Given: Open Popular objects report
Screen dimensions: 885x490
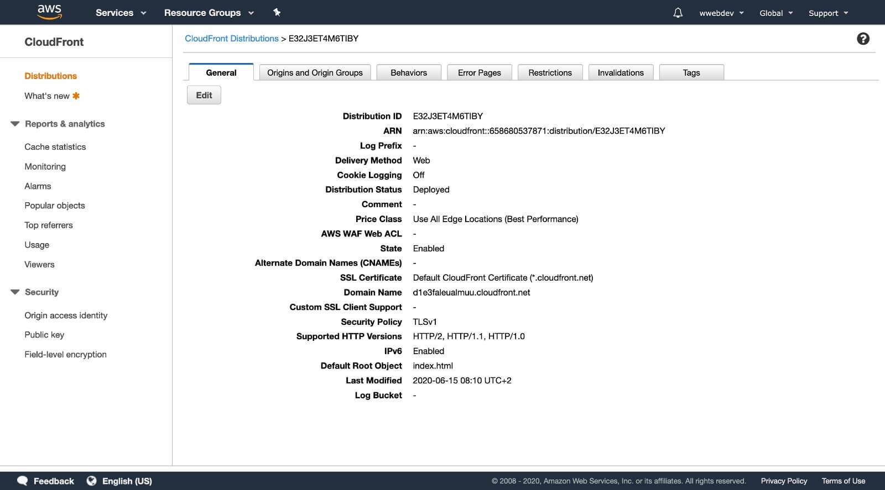Looking at the screenshot, I should [x=55, y=206].
